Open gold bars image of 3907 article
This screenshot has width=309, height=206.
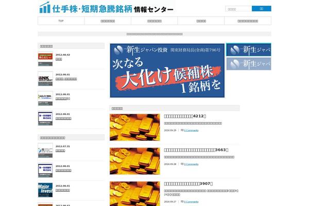coord(135,194)
